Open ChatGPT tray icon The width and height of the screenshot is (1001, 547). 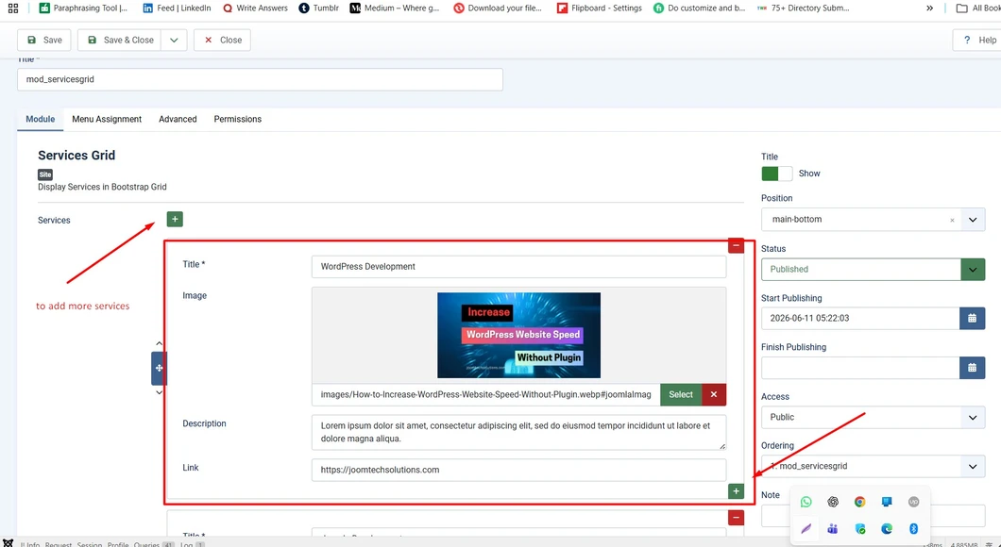pyautogui.click(x=833, y=502)
